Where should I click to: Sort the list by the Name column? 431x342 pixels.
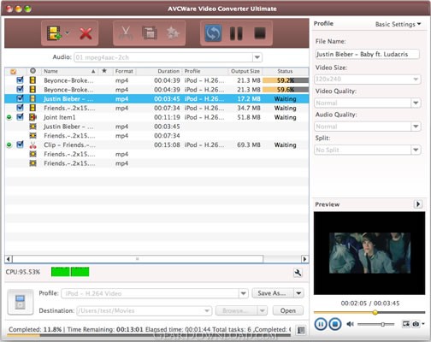(69, 71)
